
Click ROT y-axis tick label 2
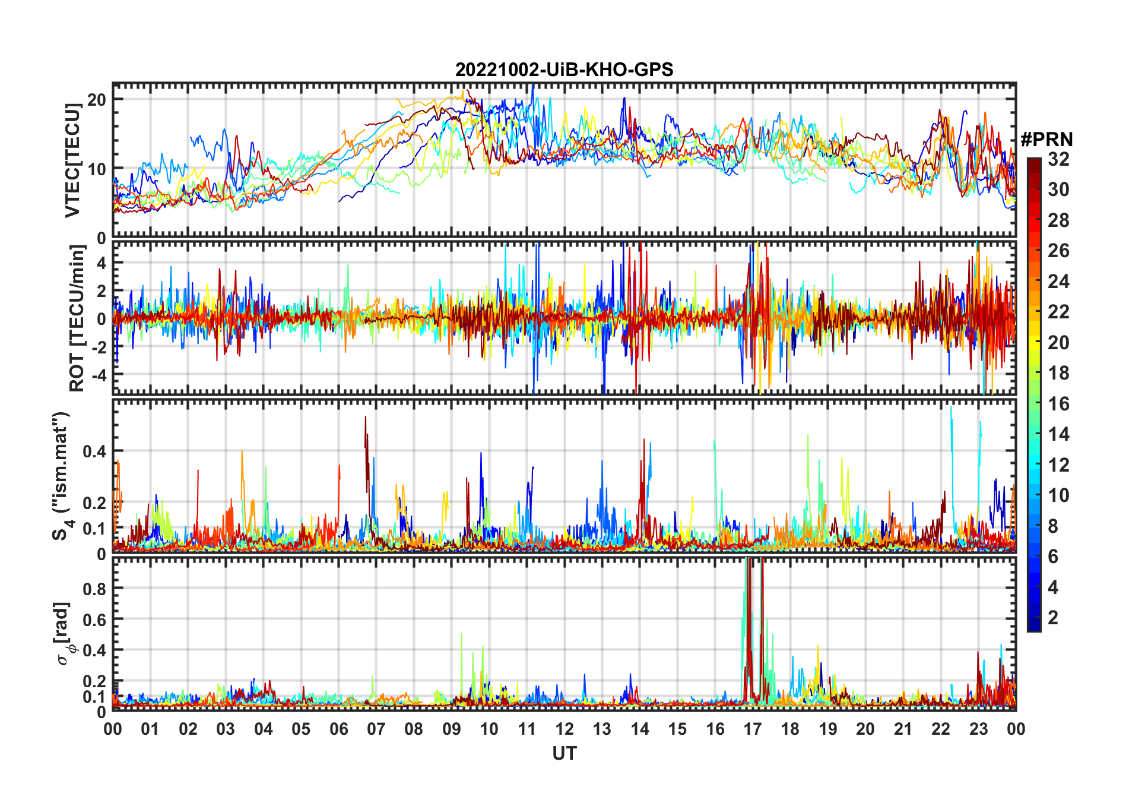coord(102,290)
